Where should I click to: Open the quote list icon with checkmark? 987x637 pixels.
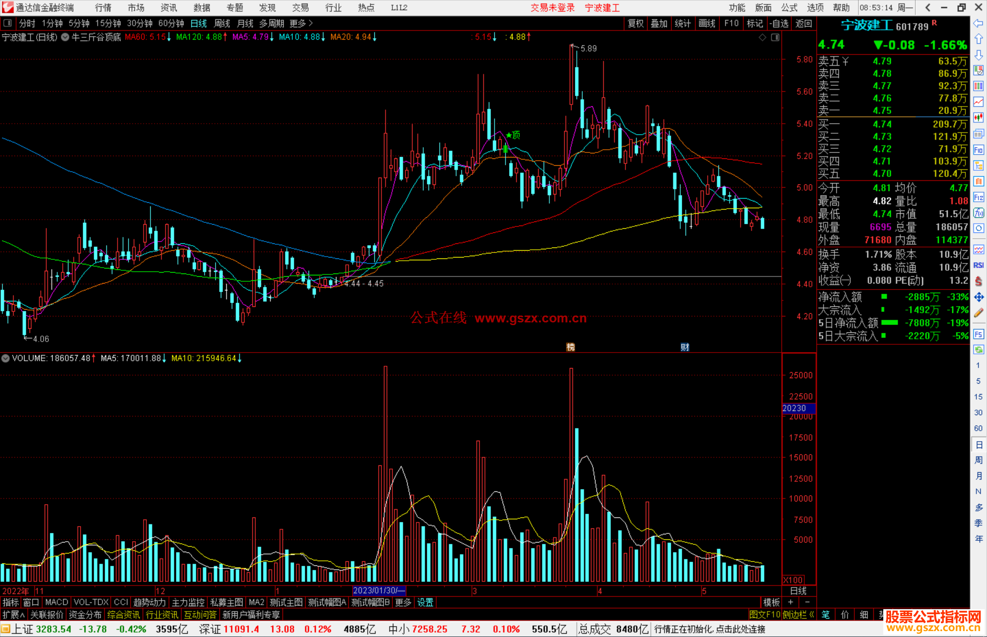(x=978, y=70)
